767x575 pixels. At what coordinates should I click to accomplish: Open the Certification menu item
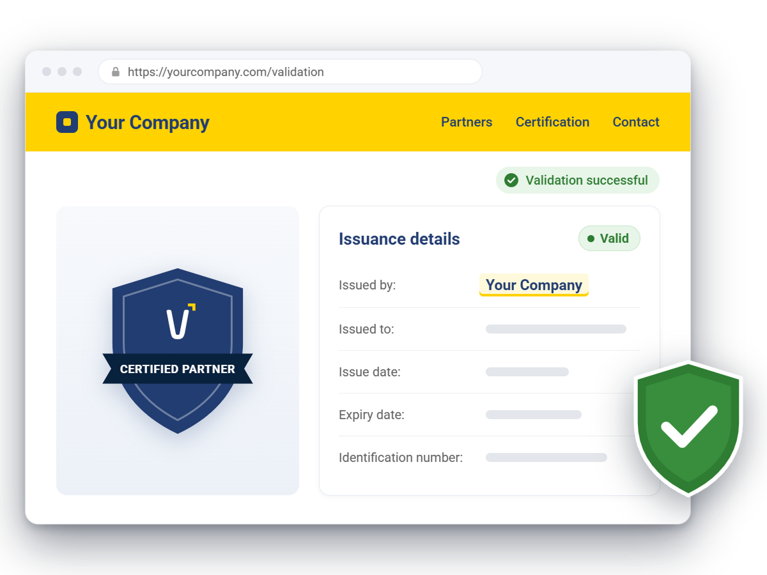point(552,122)
